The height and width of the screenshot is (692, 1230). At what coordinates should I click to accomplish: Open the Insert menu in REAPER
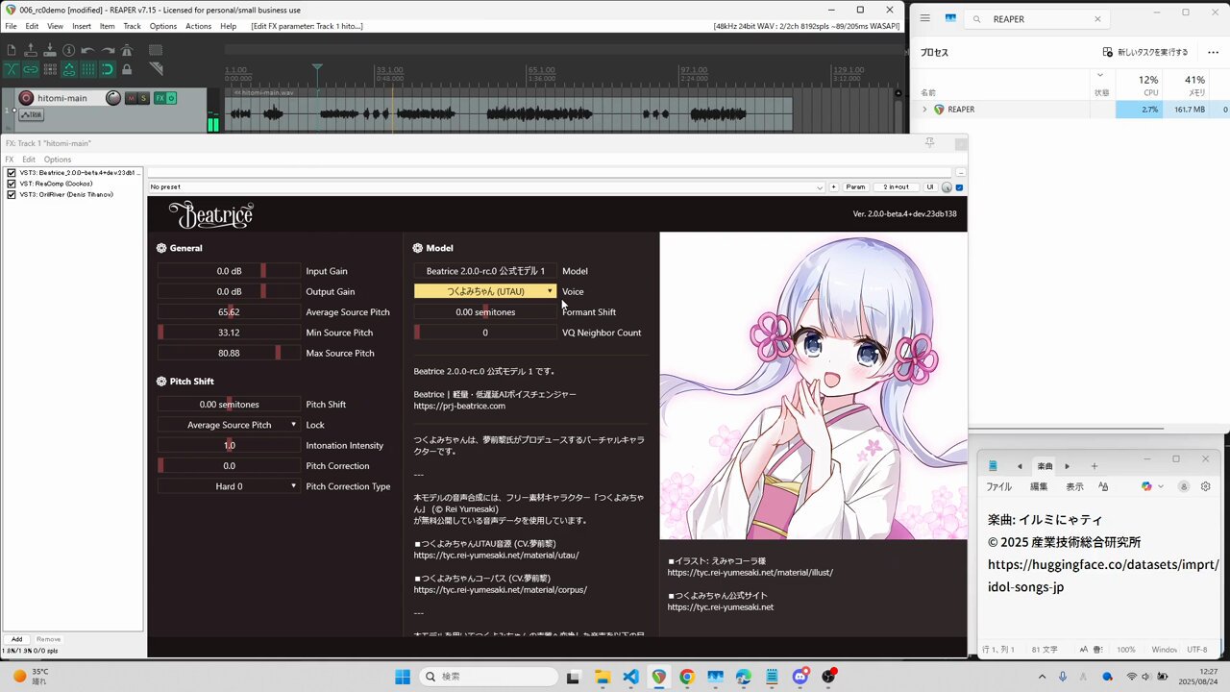pos(82,26)
